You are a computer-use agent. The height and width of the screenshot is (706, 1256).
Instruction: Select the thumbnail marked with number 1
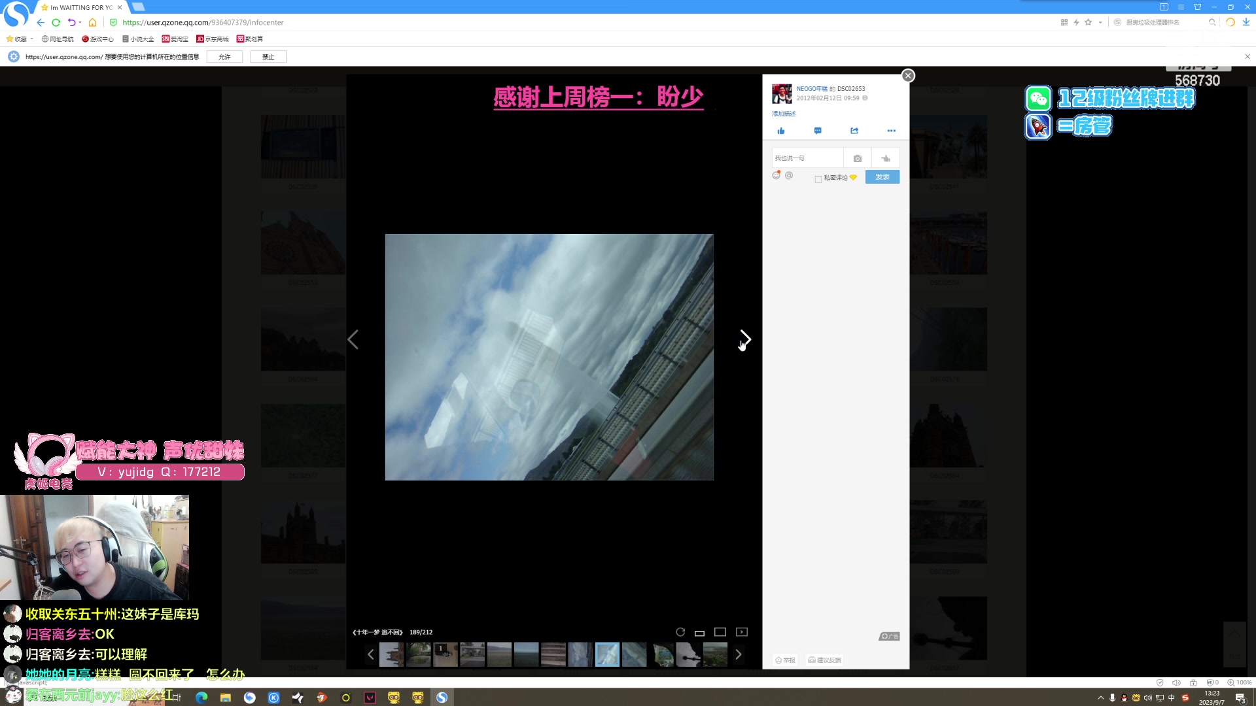(x=445, y=654)
